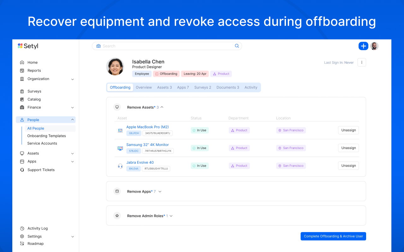
Task: Collapse the Remove Assets section
Action: click(x=162, y=107)
